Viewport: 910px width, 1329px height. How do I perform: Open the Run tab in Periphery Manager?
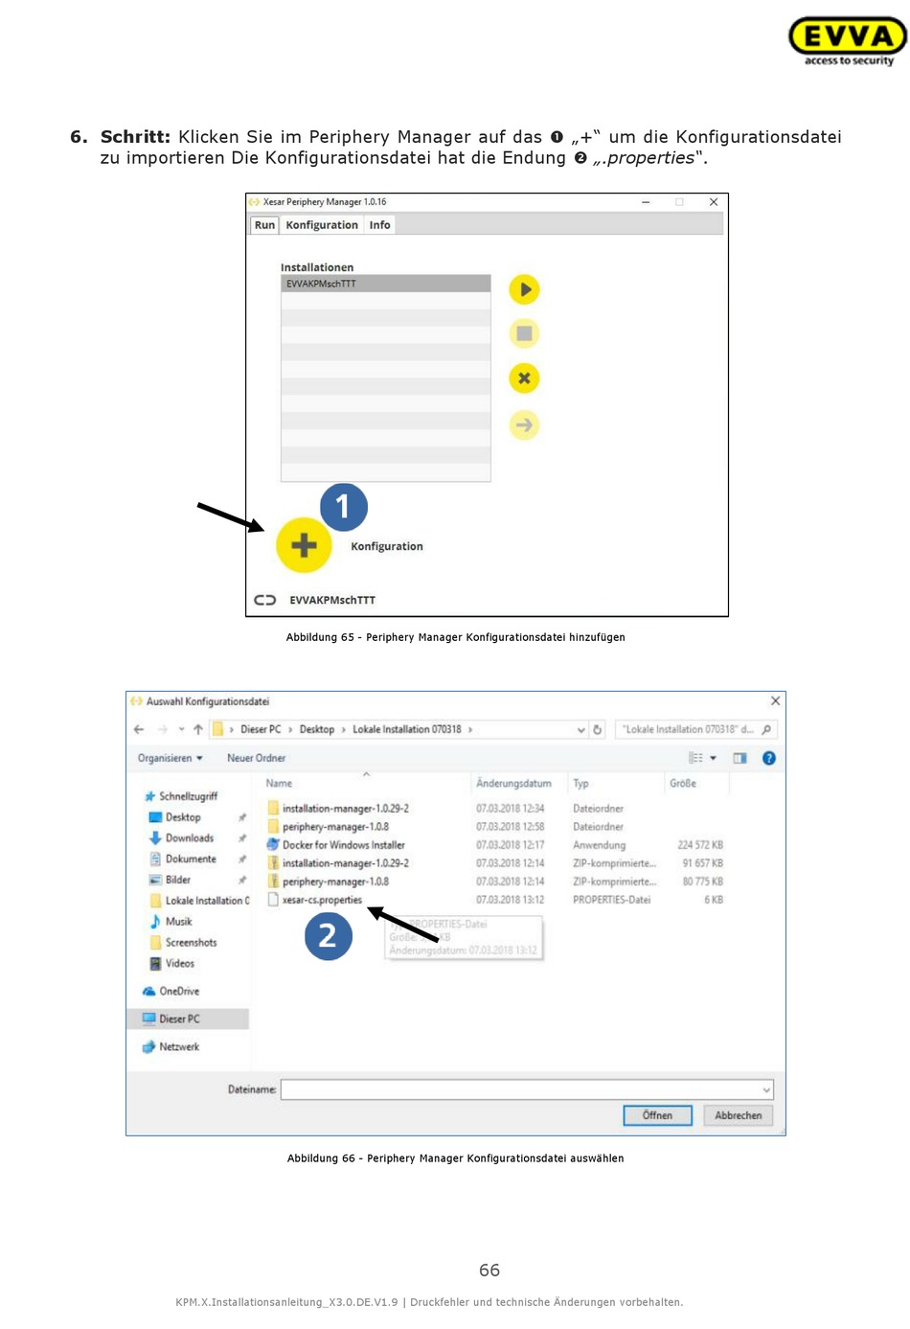tap(264, 225)
